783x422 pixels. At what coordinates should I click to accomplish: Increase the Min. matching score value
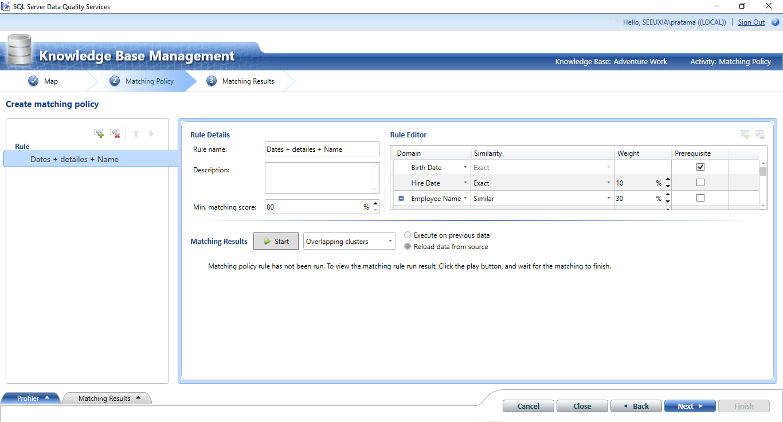375,203
